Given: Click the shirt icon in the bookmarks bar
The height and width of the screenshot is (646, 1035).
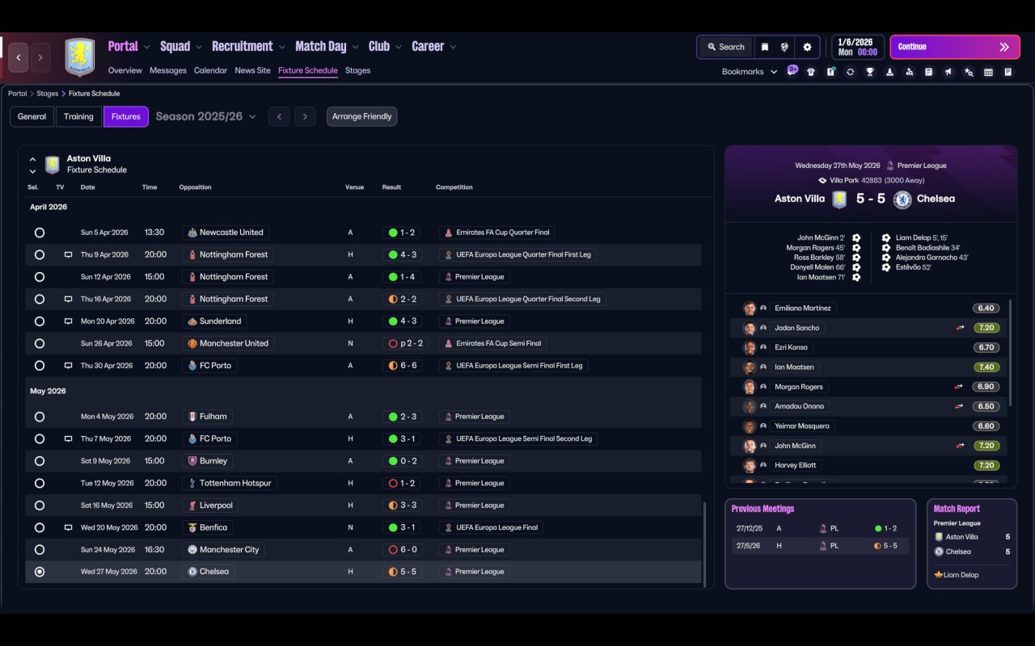Looking at the screenshot, I should coord(811,72).
